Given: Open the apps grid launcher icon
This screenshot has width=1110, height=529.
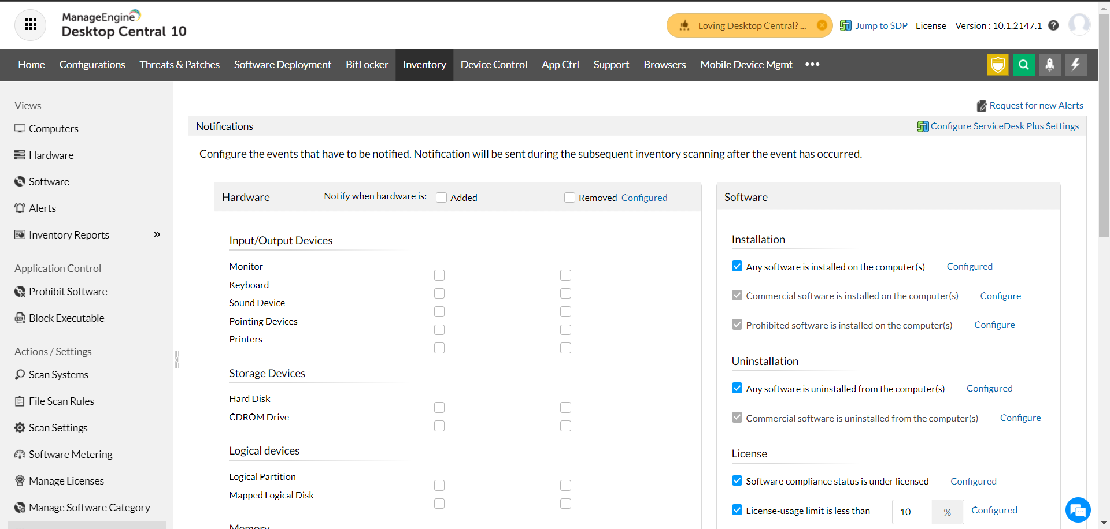Looking at the screenshot, I should pos(31,25).
